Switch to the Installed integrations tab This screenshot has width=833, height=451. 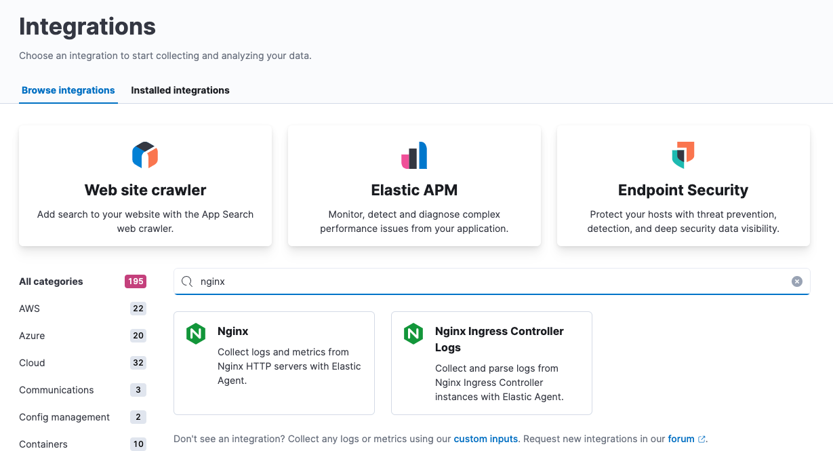point(180,90)
